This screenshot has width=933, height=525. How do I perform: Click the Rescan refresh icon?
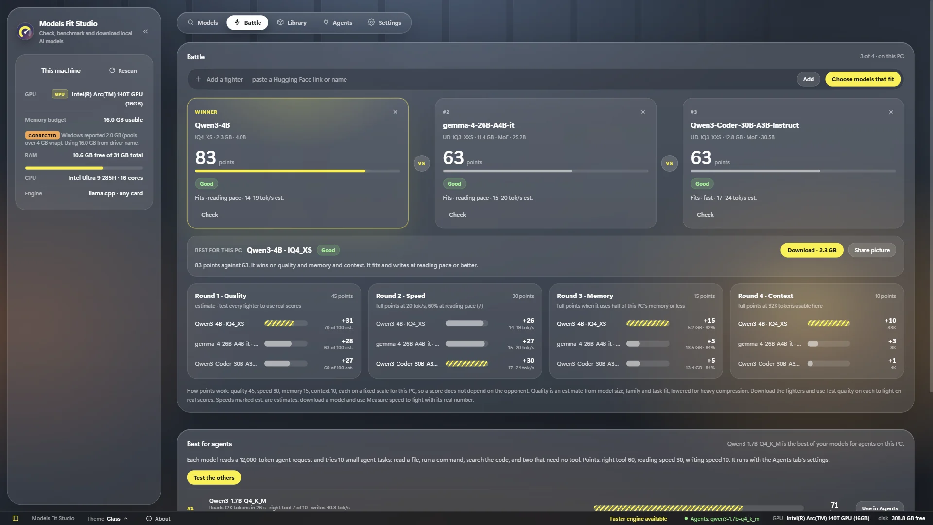coord(112,70)
